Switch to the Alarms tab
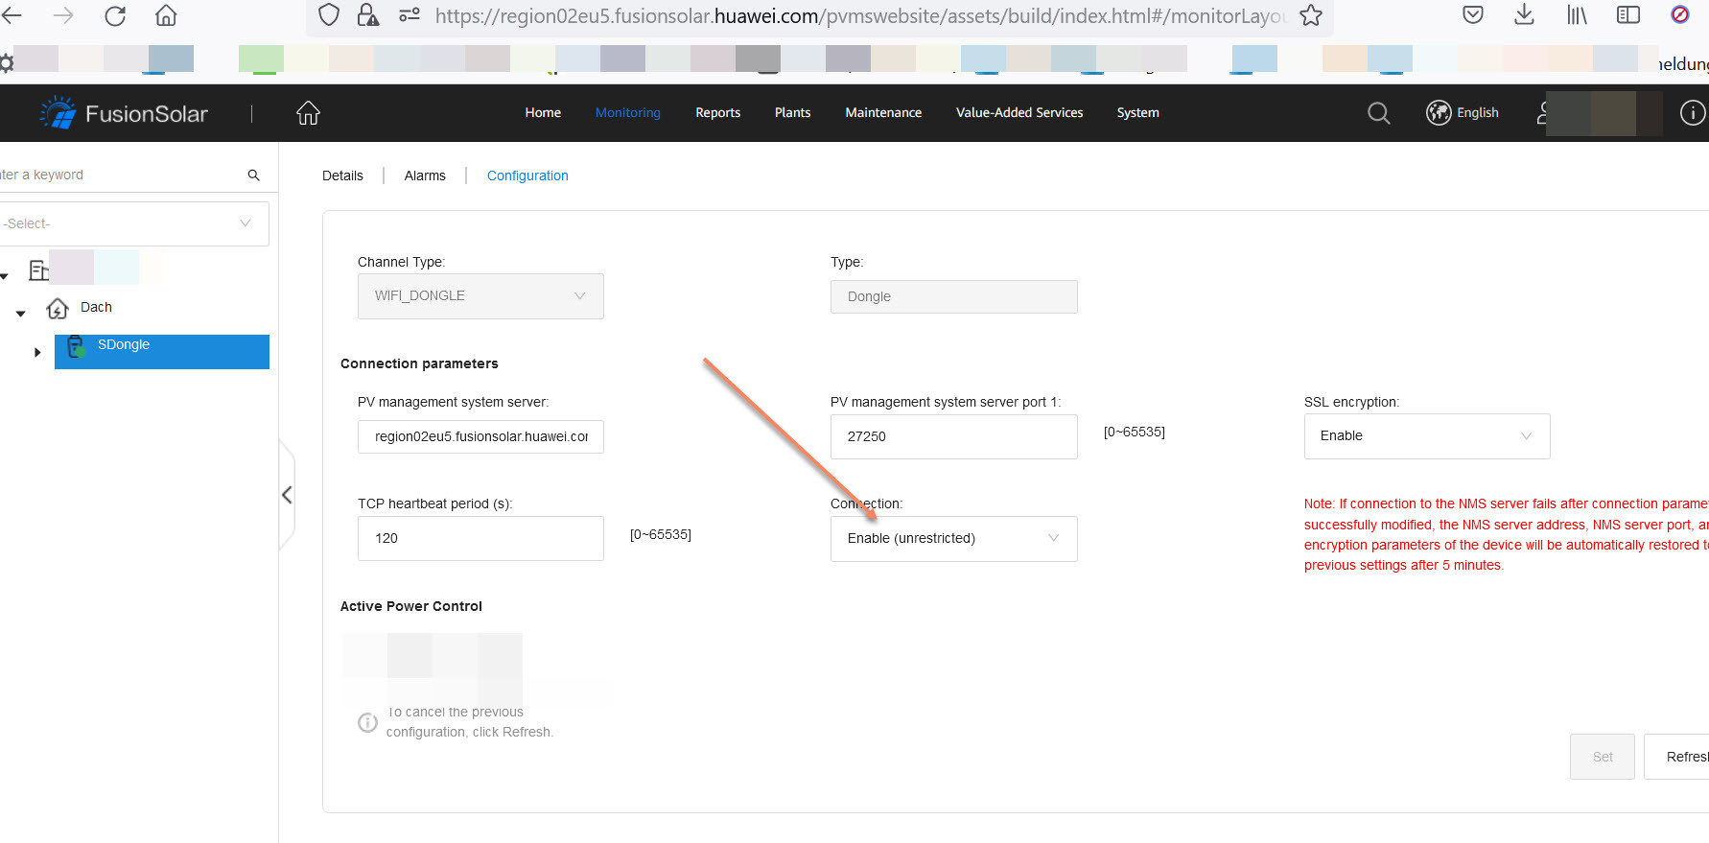 coord(425,176)
